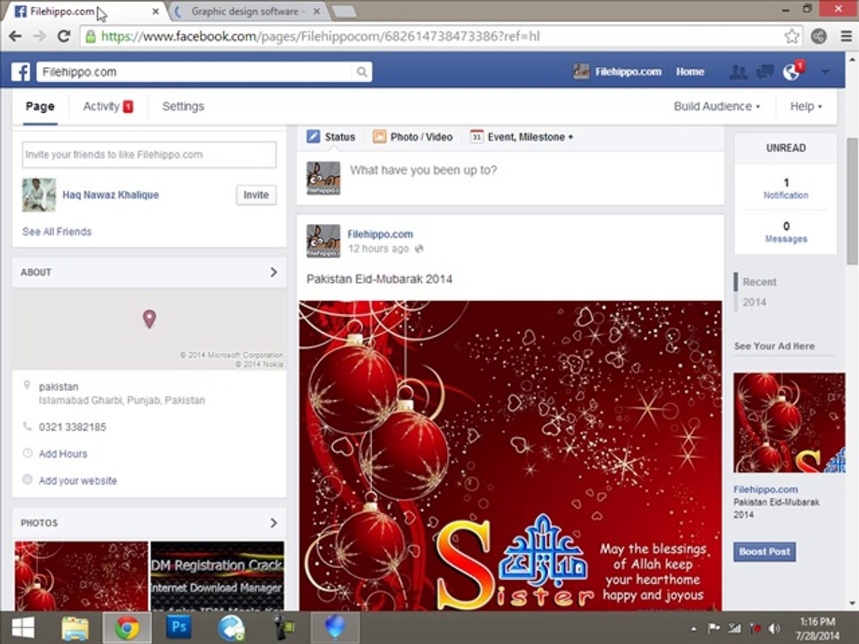This screenshot has width=859, height=644.
Task: Open the Eid-Mubarak ad preview thumbnail
Action: [789, 423]
